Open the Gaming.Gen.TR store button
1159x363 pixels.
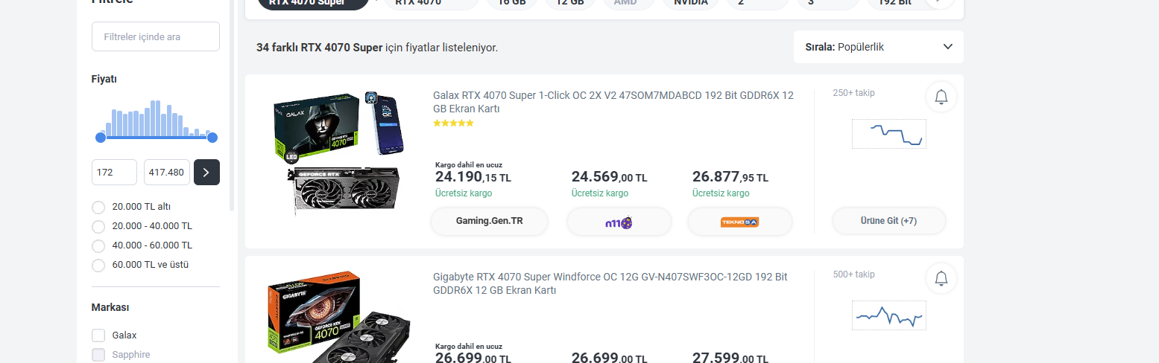pyautogui.click(x=489, y=221)
